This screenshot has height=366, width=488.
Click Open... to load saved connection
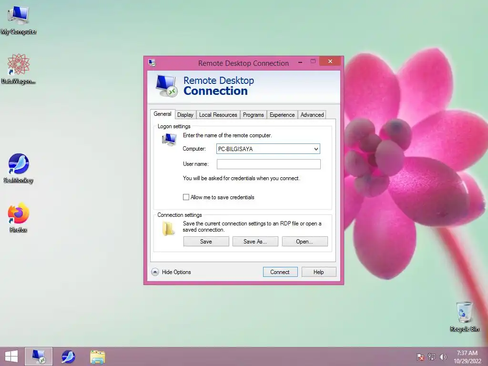coord(305,242)
